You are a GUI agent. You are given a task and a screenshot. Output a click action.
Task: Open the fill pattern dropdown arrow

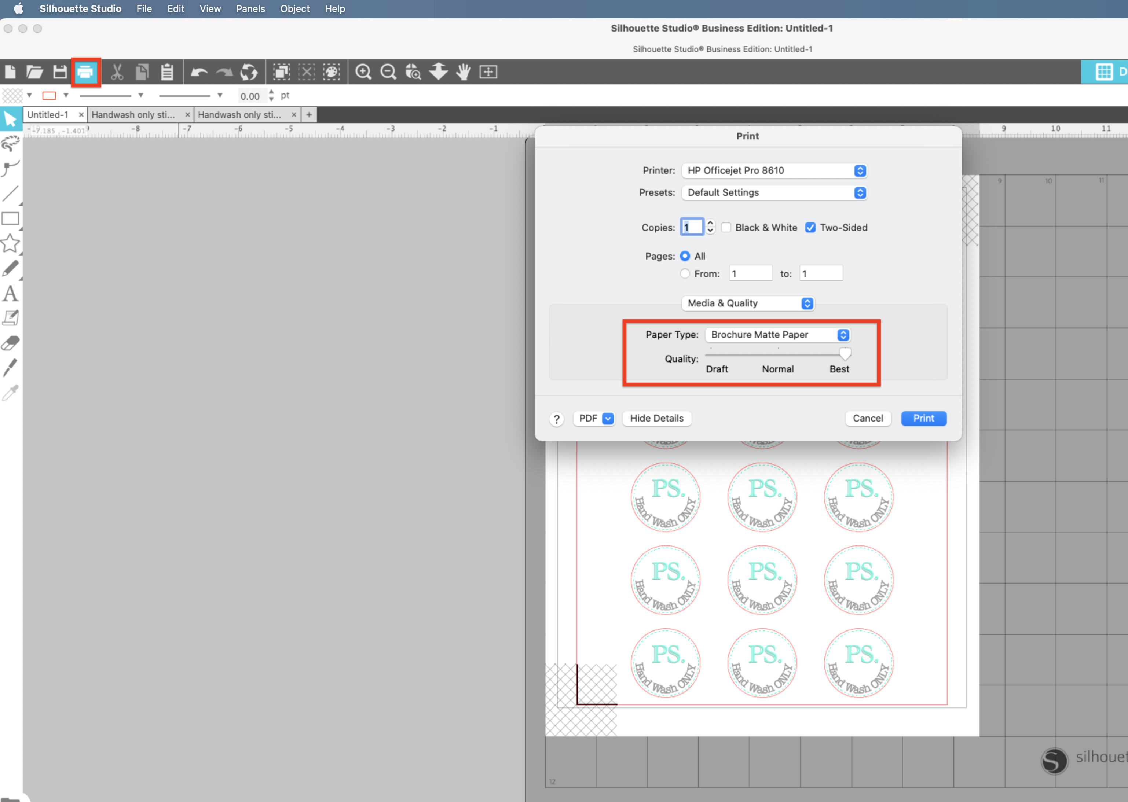[x=29, y=95]
